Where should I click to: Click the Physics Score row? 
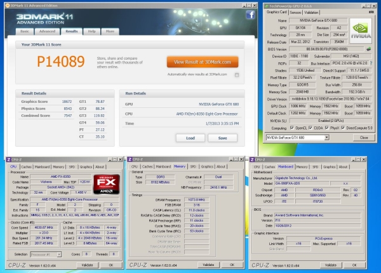coord(46,109)
